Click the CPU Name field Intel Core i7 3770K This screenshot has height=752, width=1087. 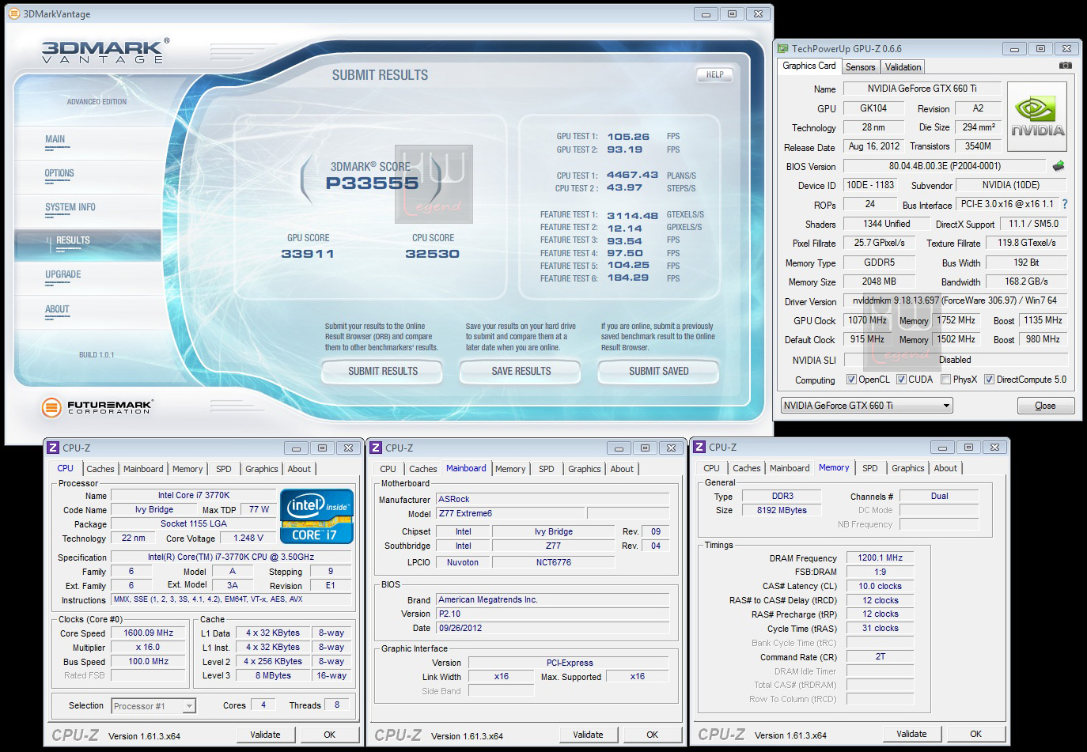tap(193, 495)
